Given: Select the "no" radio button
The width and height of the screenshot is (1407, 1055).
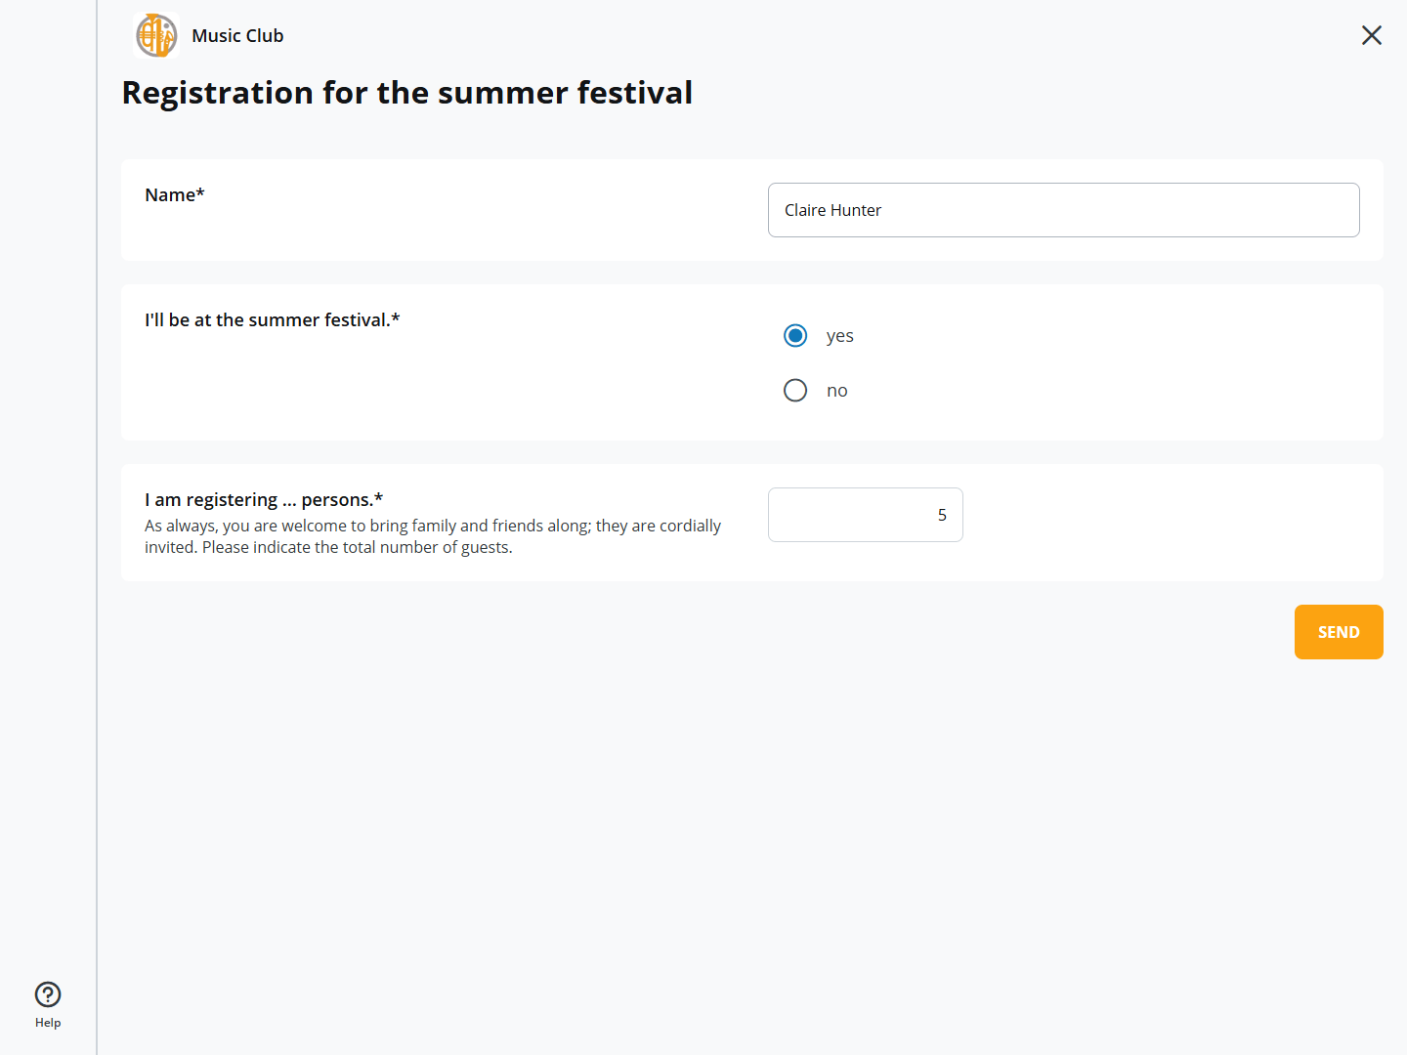Looking at the screenshot, I should tap(795, 391).
